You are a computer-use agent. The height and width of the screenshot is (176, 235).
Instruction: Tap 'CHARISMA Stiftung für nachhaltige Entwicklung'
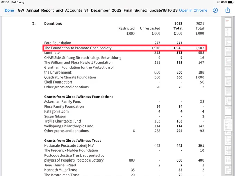(x=83, y=58)
